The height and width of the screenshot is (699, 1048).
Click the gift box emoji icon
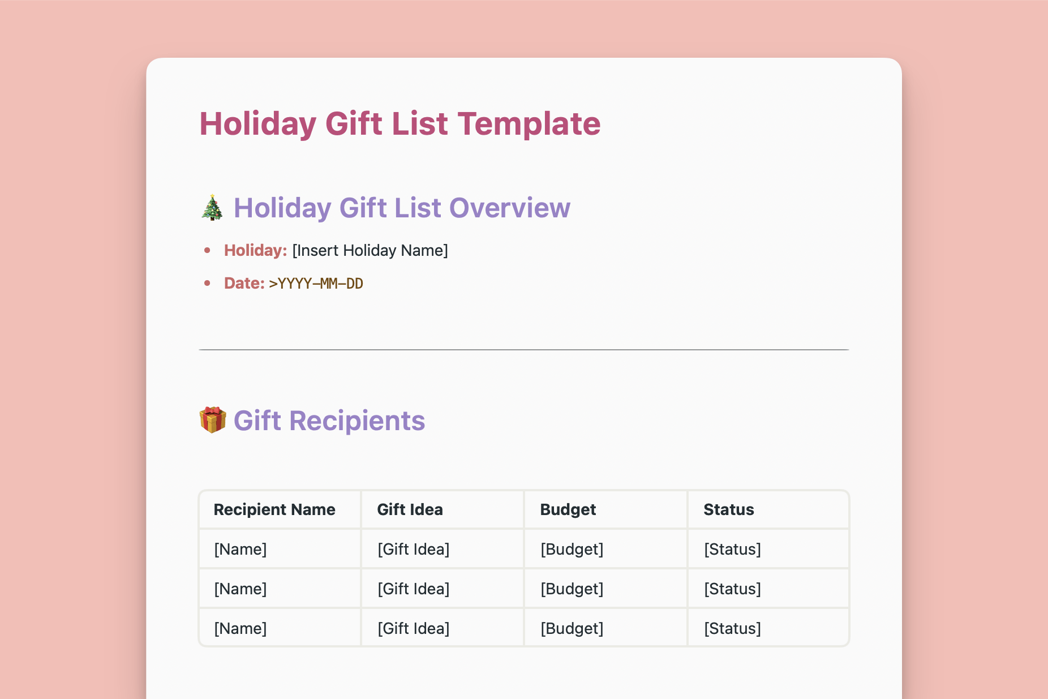pyautogui.click(x=213, y=421)
